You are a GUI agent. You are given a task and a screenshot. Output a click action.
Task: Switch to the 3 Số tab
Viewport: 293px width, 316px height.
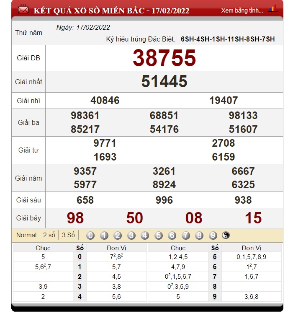point(68,235)
